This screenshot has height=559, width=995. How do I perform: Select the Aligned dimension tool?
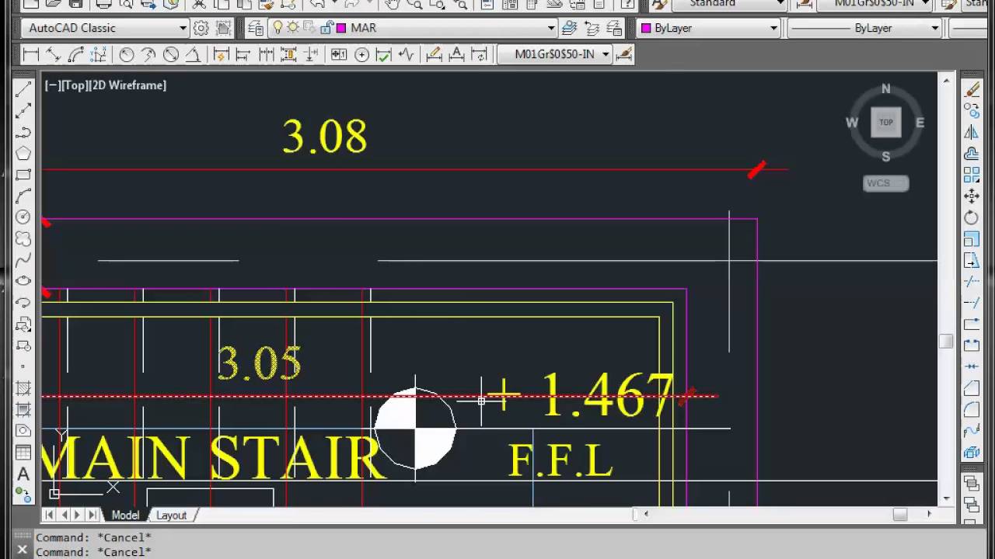53,54
